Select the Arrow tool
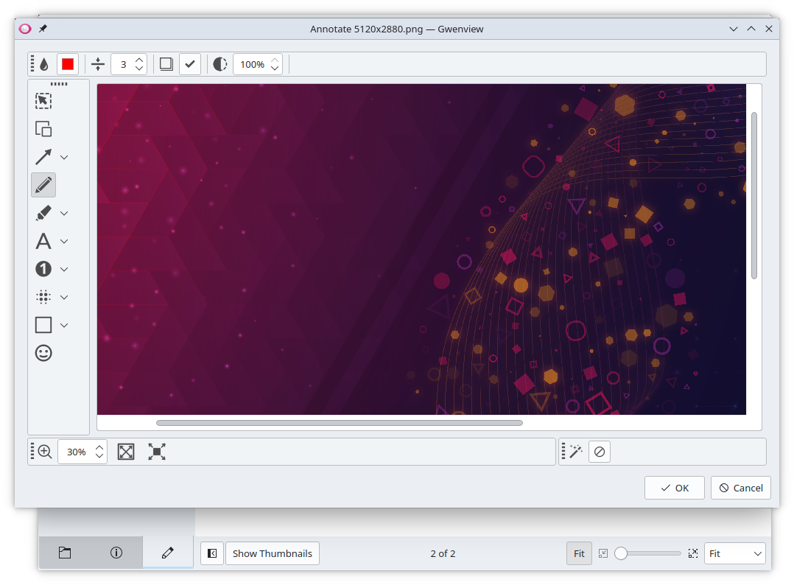794x585 pixels. pyautogui.click(x=43, y=157)
